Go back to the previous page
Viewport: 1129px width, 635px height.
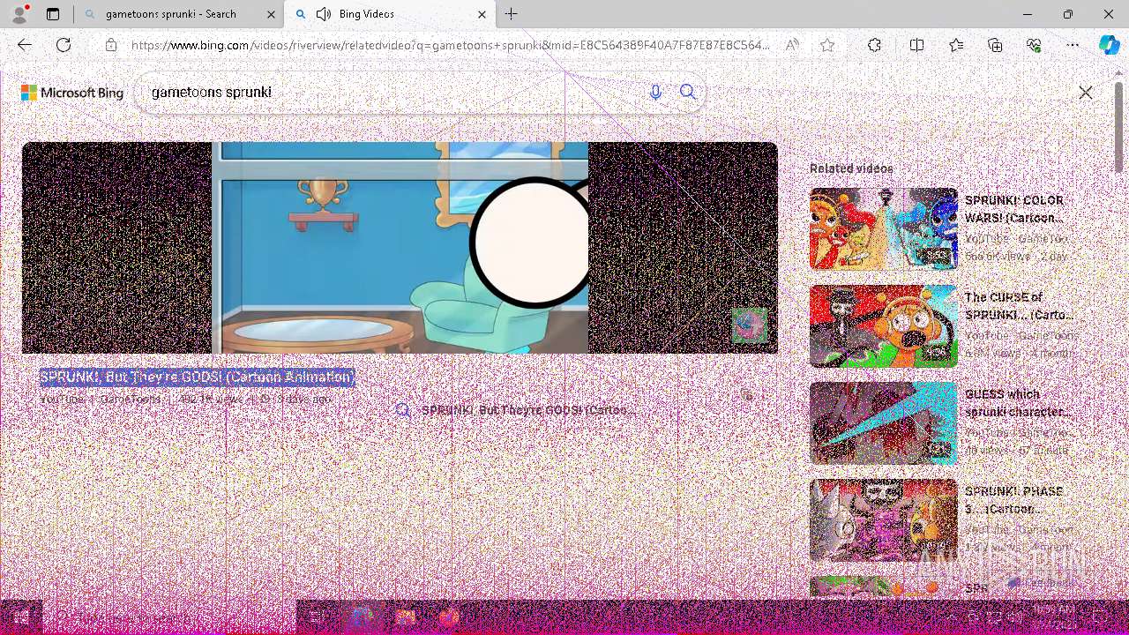click(x=25, y=45)
